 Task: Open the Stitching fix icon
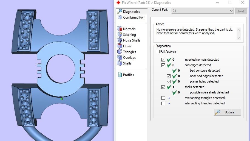[120, 34]
